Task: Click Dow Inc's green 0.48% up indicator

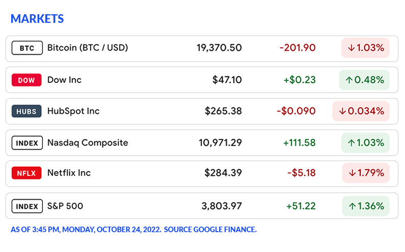Action: click(364, 80)
